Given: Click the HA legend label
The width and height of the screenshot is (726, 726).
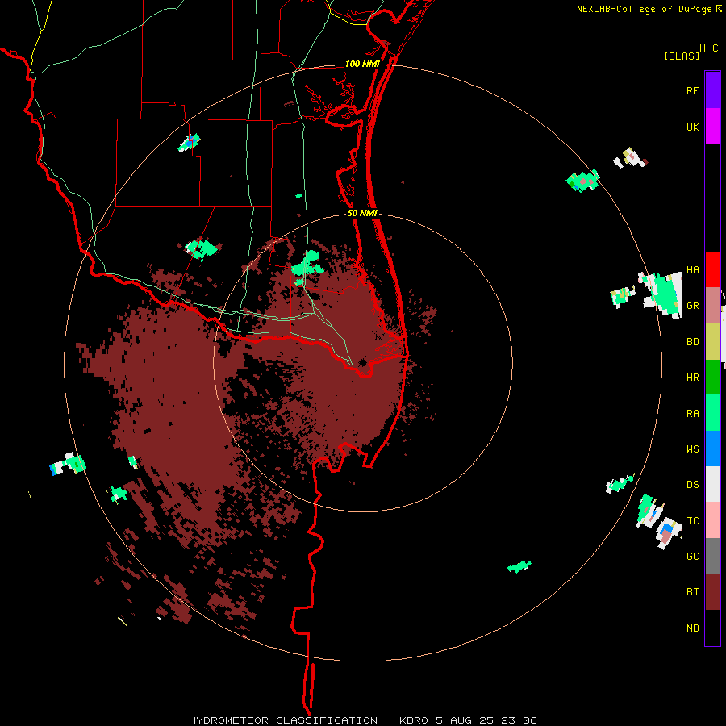Looking at the screenshot, I should [692, 269].
